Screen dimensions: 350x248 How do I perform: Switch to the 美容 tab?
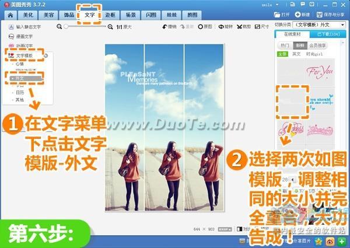[x=48, y=15]
